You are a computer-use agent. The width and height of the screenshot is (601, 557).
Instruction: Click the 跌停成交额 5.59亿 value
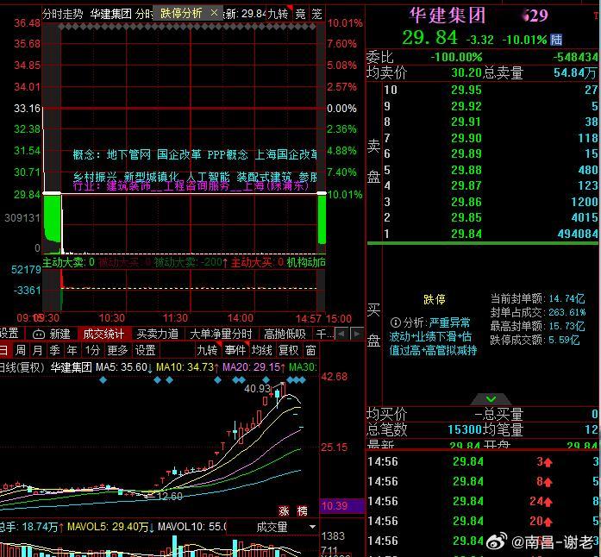pyautogui.click(x=564, y=340)
